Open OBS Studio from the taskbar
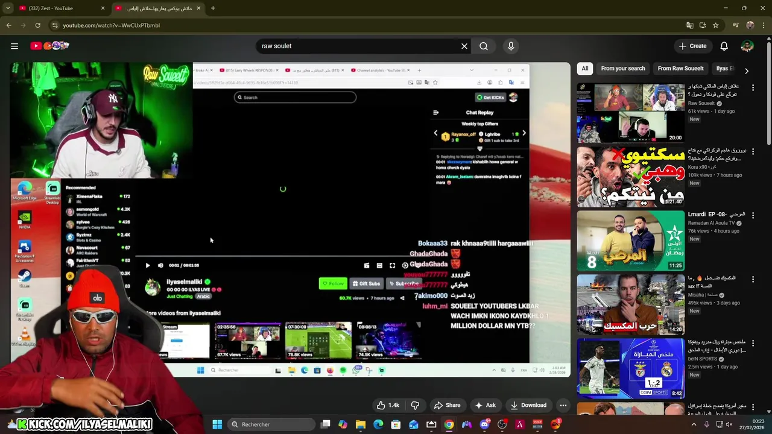 tap(502, 424)
